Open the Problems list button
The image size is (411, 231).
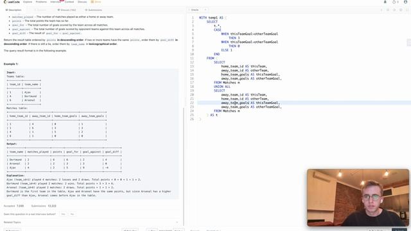coord(13,230)
